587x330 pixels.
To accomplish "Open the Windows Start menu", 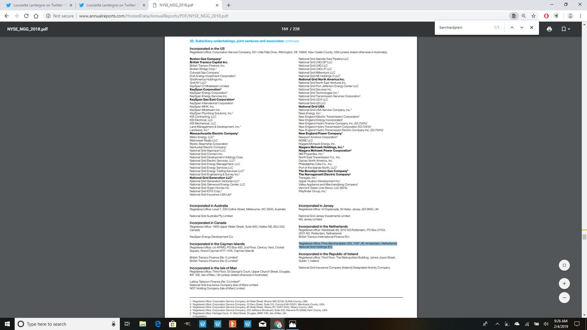I will pos(7,324).
